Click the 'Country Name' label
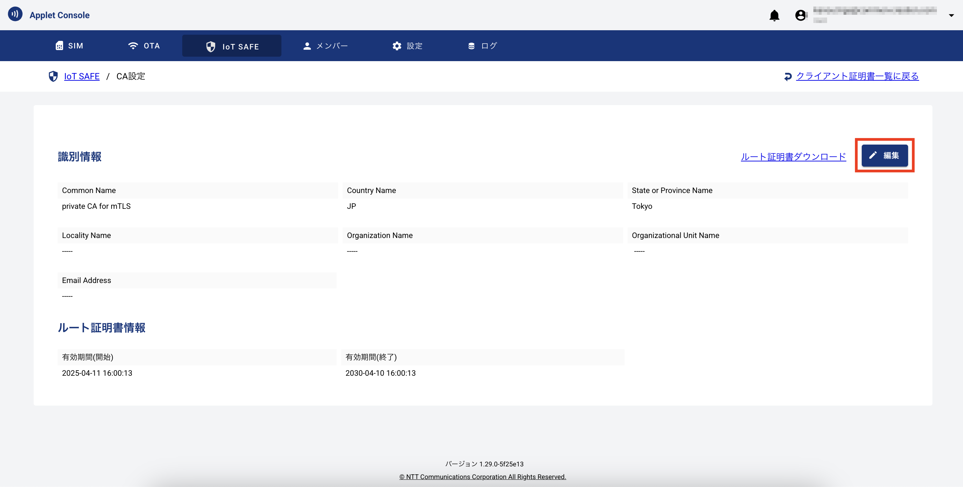The height and width of the screenshot is (487, 963). tap(371, 190)
